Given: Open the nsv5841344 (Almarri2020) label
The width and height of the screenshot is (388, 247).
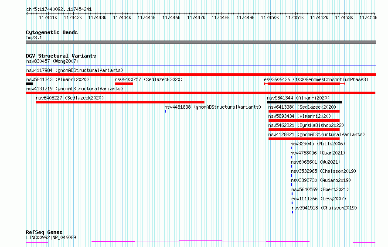Looking at the screenshot, I should coord(299,98).
